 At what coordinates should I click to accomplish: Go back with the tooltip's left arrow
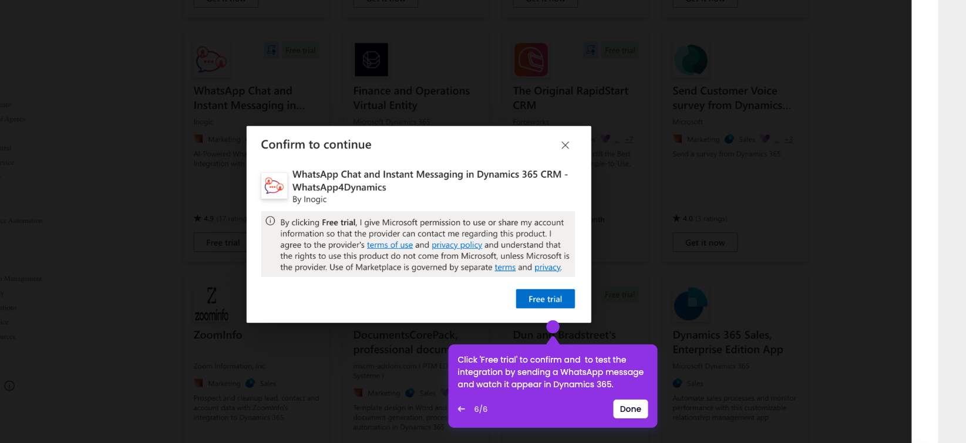(462, 409)
